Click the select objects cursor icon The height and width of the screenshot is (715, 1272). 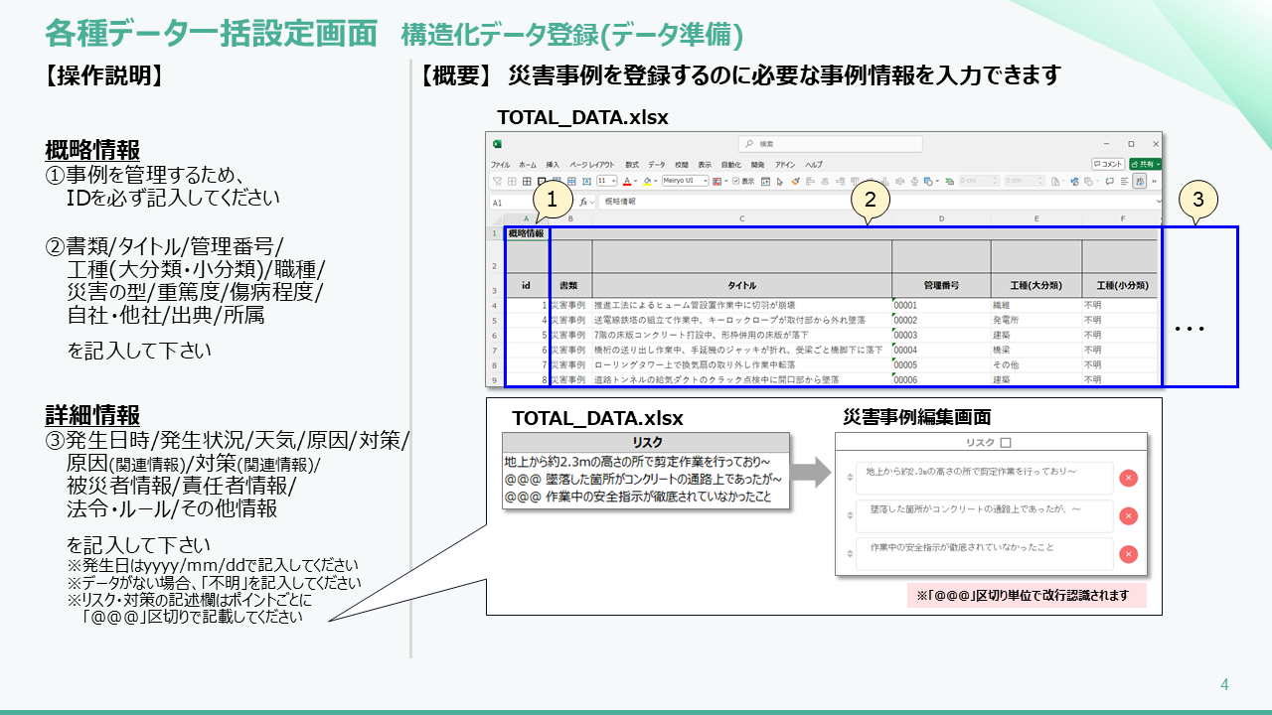[x=779, y=181]
